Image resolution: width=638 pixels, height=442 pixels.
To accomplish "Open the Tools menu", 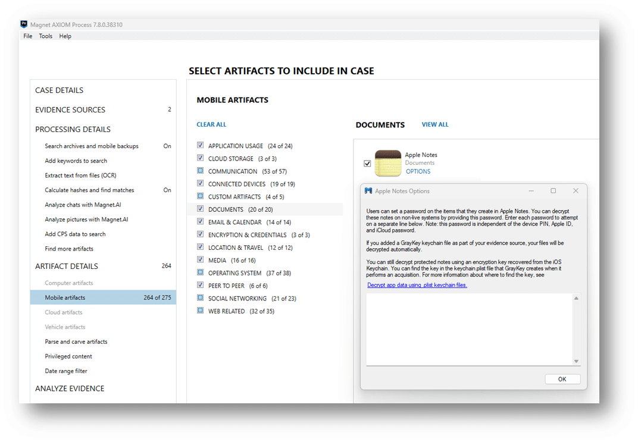I will 45,36.
